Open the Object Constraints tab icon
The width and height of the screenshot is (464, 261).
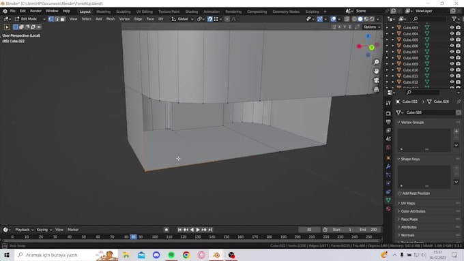tap(388, 192)
